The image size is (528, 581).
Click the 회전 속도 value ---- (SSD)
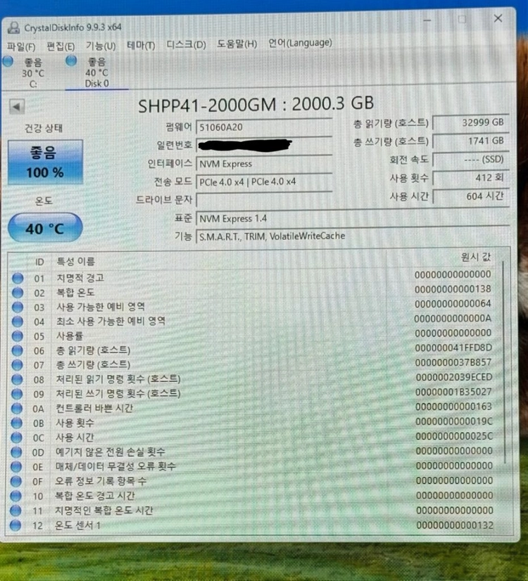(x=470, y=160)
